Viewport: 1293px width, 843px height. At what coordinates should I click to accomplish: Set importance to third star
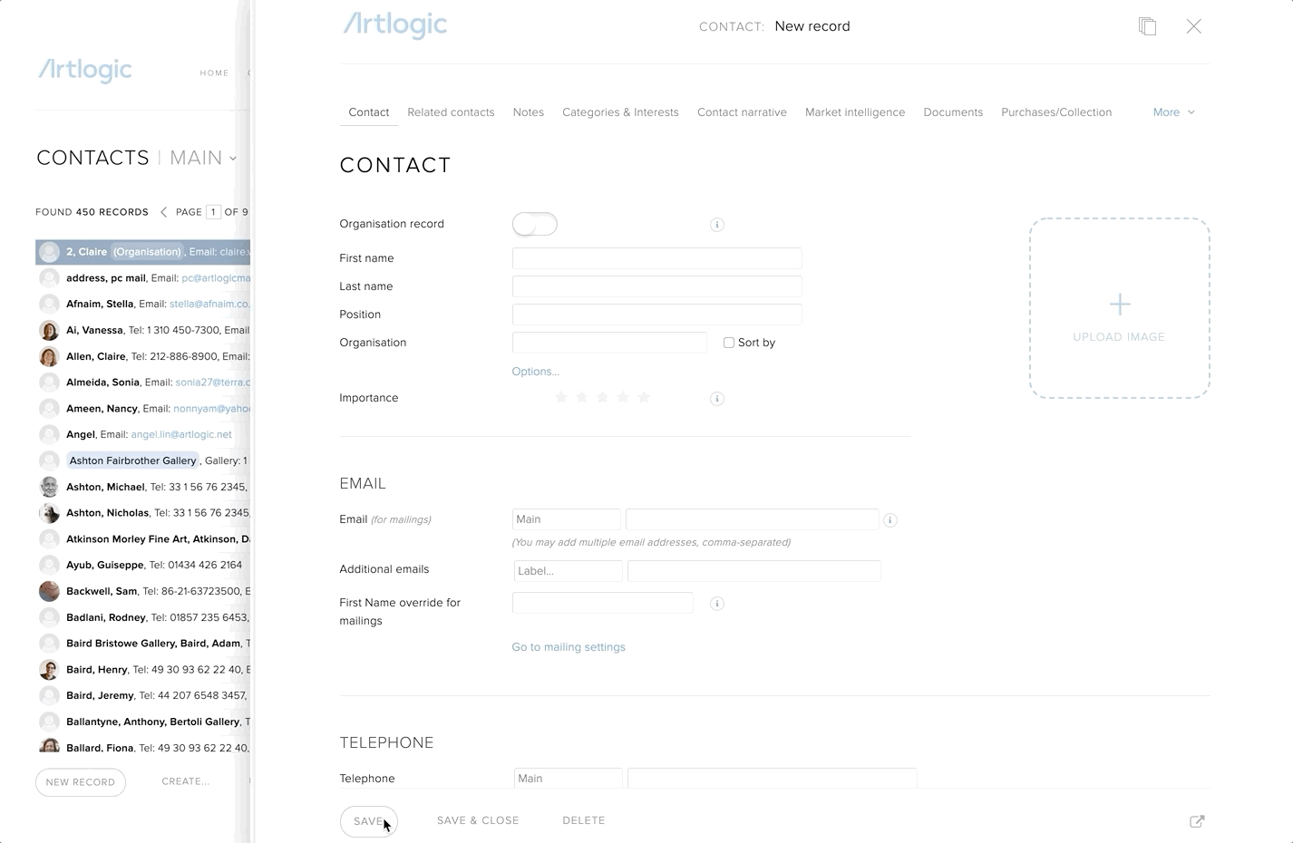(x=603, y=397)
